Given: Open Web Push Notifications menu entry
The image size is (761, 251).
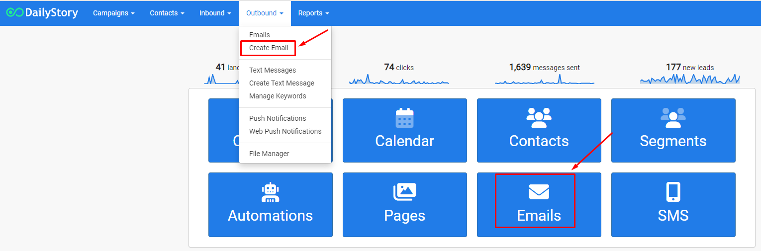Looking at the screenshot, I should click(285, 131).
